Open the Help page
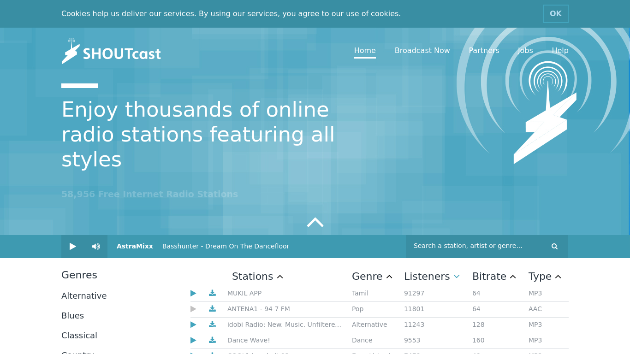This screenshot has width=630, height=354. 560,51
